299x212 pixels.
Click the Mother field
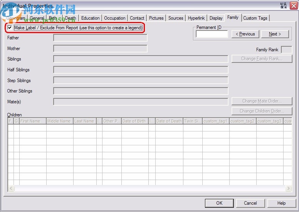click(100, 49)
